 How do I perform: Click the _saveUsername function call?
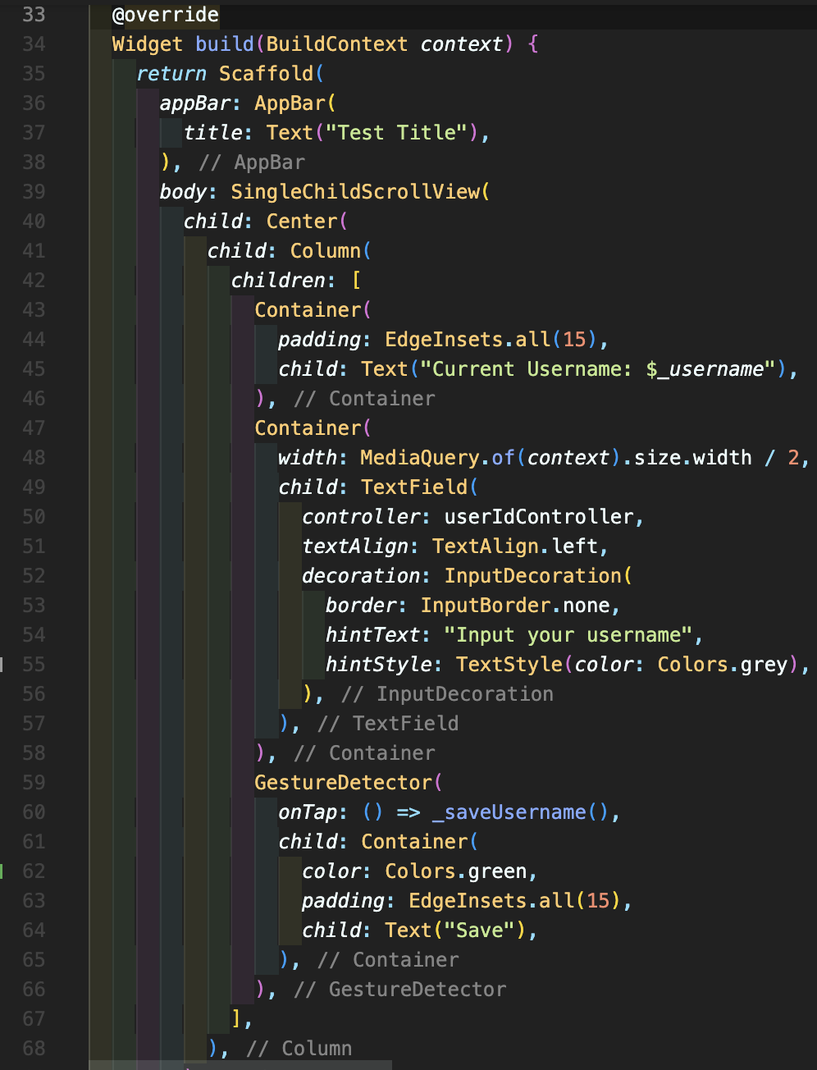pyautogui.click(x=509, y=812)
